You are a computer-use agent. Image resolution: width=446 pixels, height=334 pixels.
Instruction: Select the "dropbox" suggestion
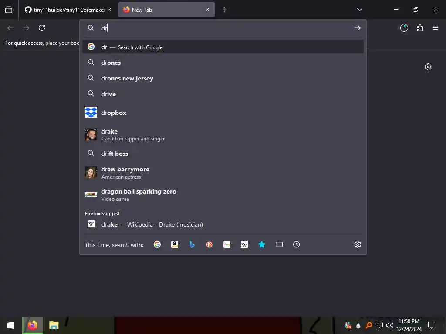coord(223,113)
